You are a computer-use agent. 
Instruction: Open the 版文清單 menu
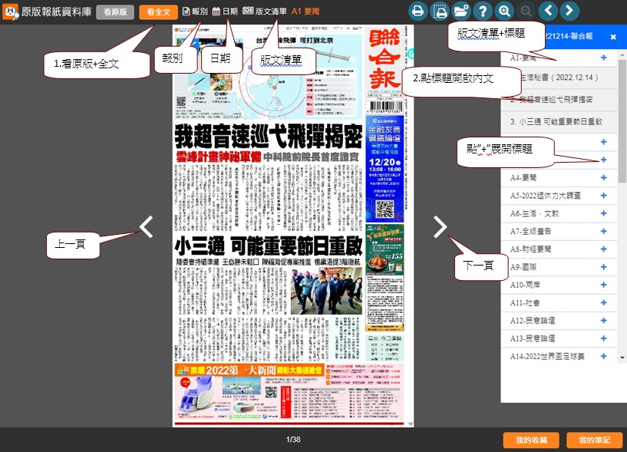(264, 12)
